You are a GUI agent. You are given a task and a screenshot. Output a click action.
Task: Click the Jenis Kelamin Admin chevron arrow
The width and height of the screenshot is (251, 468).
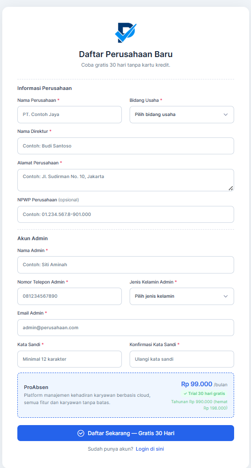click(225, 296)
